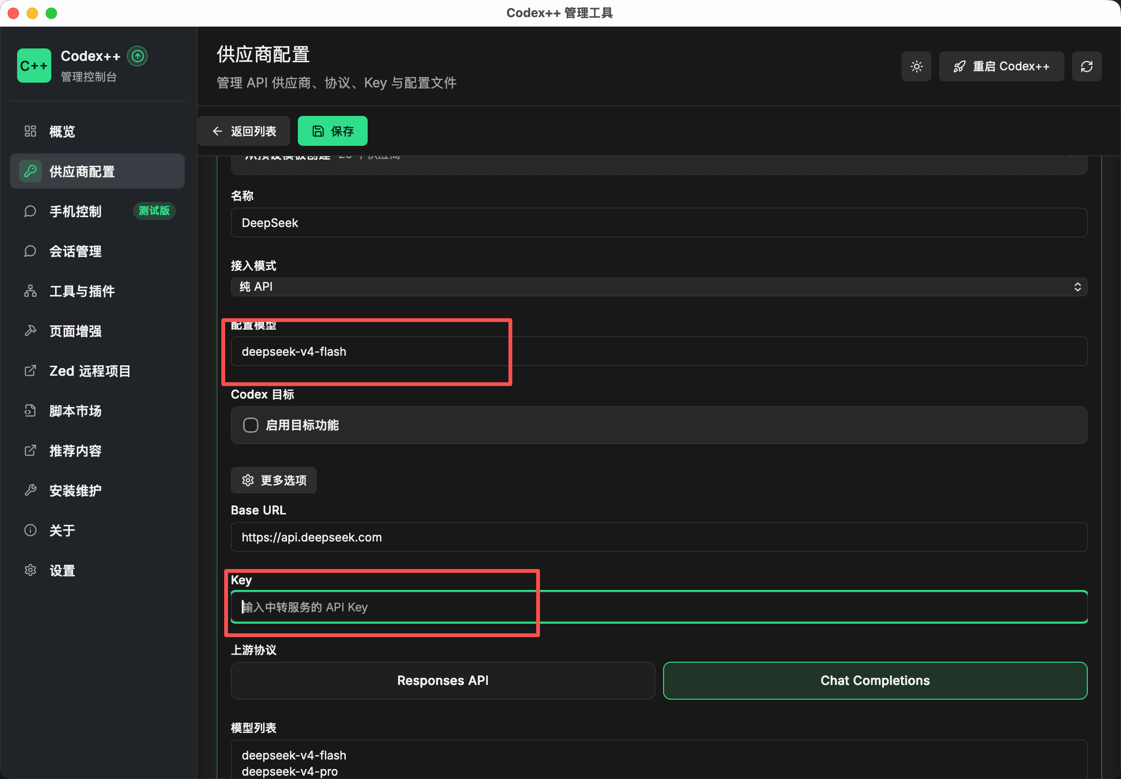Click the 测试版 badge next to 手机控制
This screenshot has width=1121, height=779.
click(154, 211)
